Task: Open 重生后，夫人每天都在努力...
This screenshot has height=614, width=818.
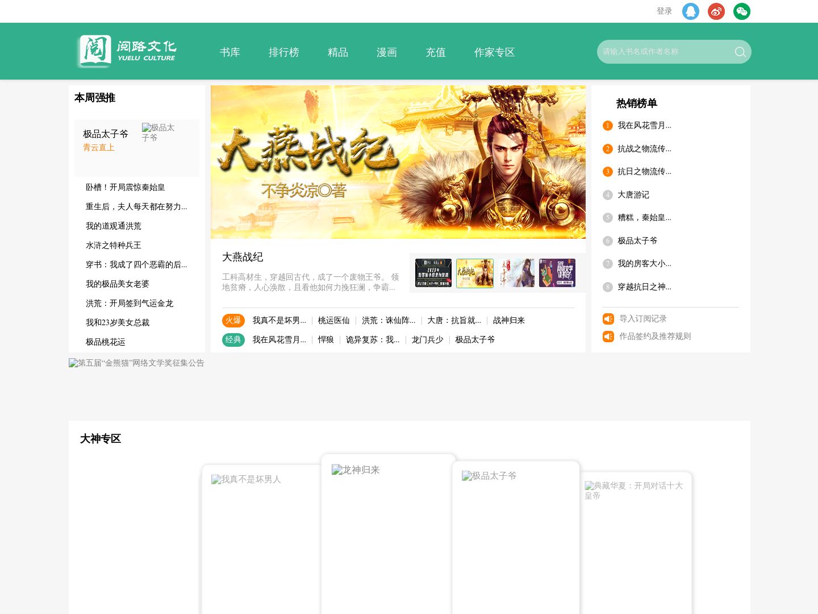Action: tap(136, 206)
